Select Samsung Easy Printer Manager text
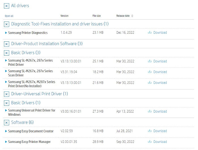Image resolution: width=198 pixels, height=150 pixels. [29, 142]
